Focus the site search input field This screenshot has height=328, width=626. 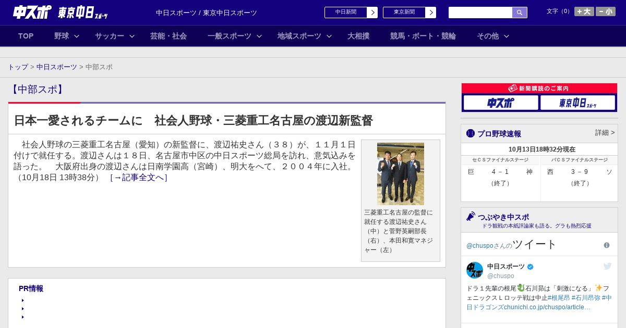480,12
